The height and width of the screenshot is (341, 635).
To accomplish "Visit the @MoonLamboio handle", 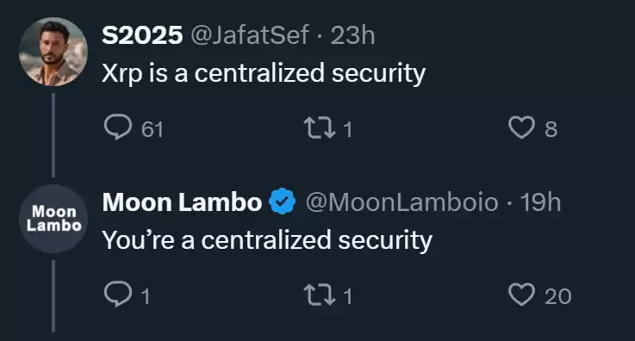I will 402,201.
